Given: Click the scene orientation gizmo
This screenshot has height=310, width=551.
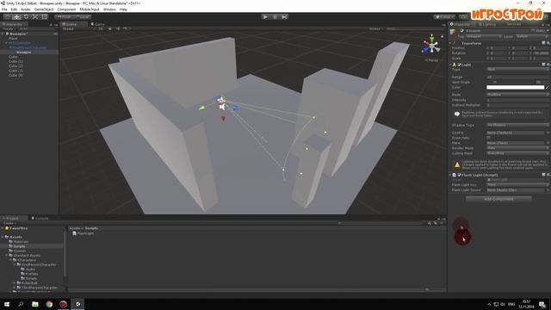Looking at the screenshot, I should 431,46.
